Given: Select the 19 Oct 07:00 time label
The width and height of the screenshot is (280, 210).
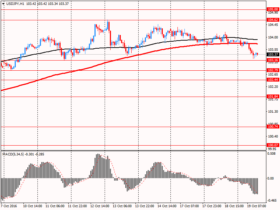Looking at the screenshot, I should tap(257, 206).
